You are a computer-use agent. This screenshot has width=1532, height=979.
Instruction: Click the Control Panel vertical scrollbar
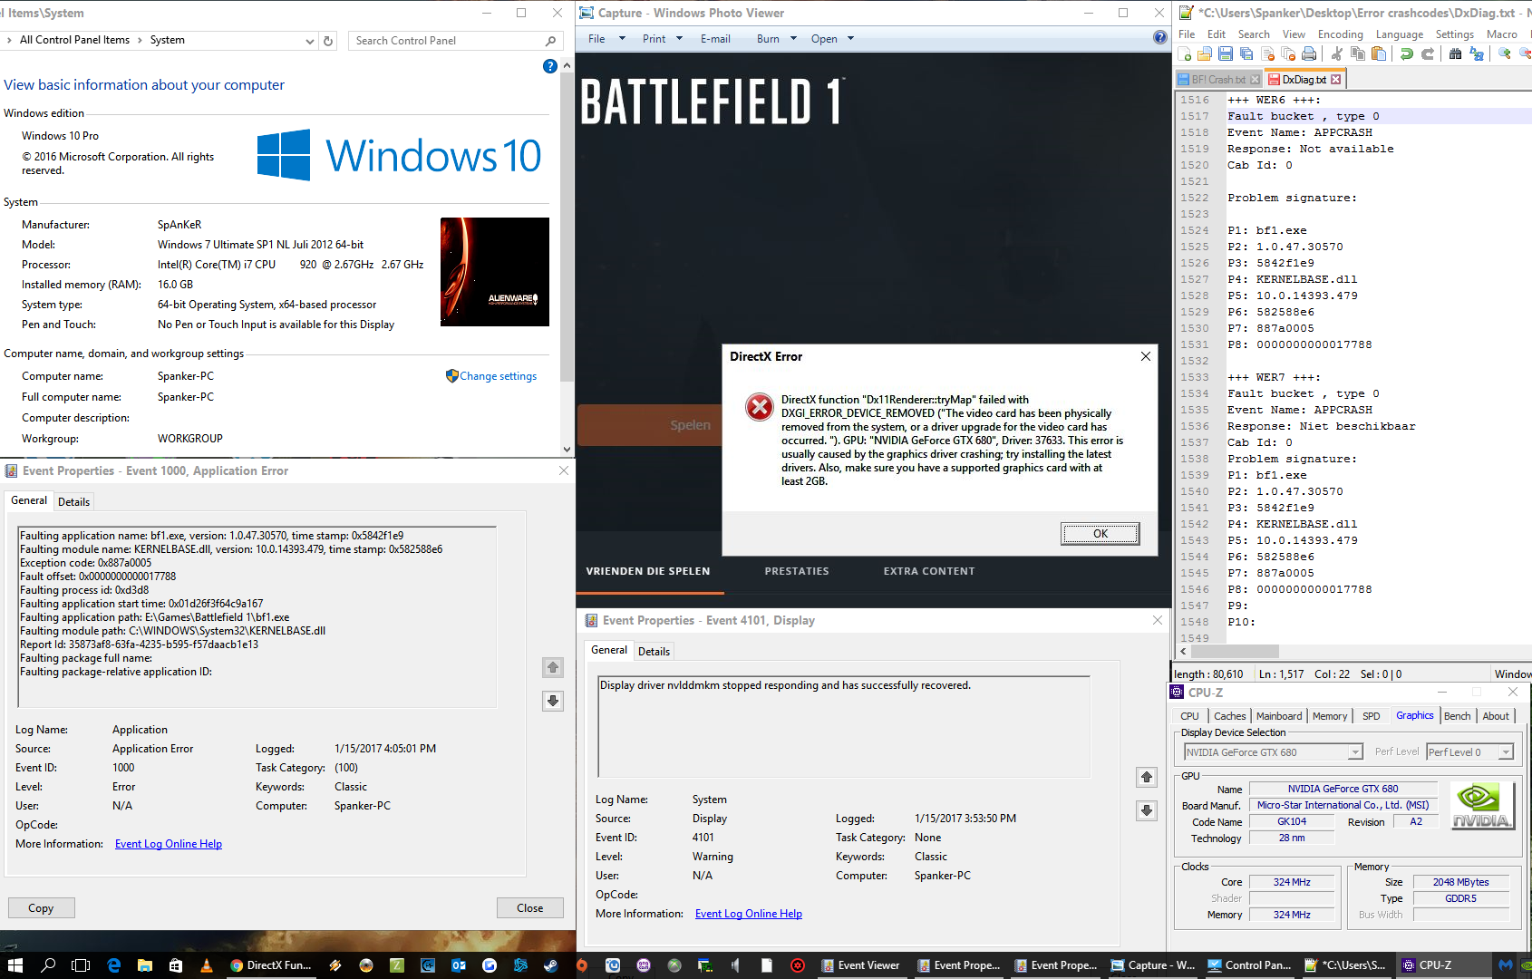coord(567,227)
